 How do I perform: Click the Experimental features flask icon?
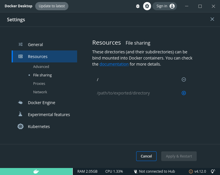coord(20,114)
